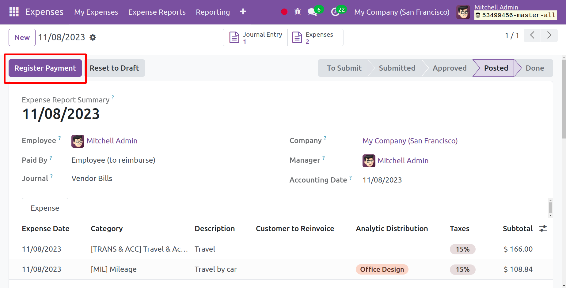Click Mitchell Admin avatar in top bar
Image resolution: width=566 pixels, height=288 pixels.
tap(463, 12)
